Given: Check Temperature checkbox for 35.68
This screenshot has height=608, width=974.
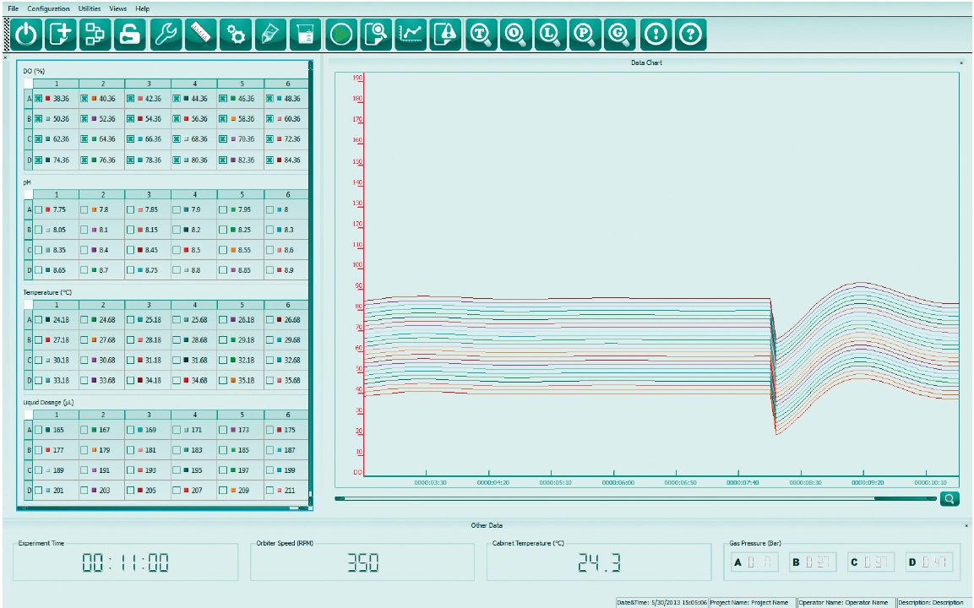Looking at the screenshot, I should 269,381.
